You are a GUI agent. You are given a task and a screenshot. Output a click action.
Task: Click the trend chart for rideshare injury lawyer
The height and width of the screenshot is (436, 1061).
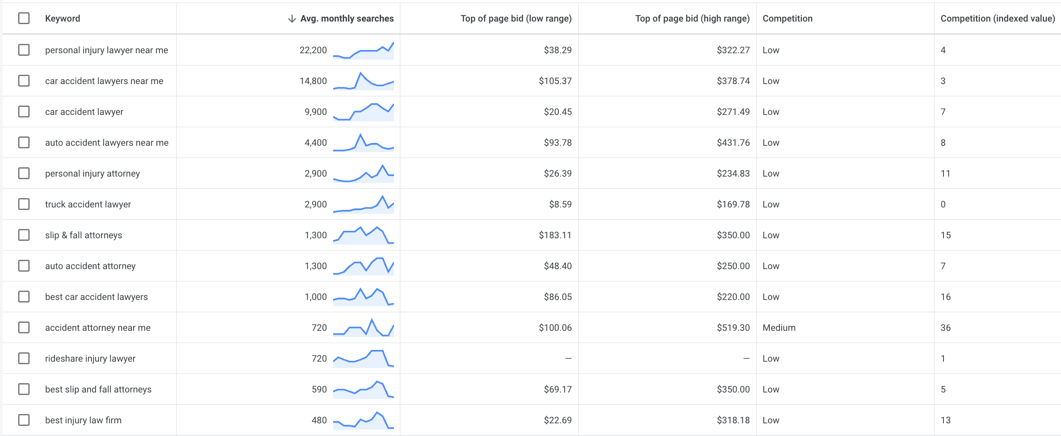[363, 358]
